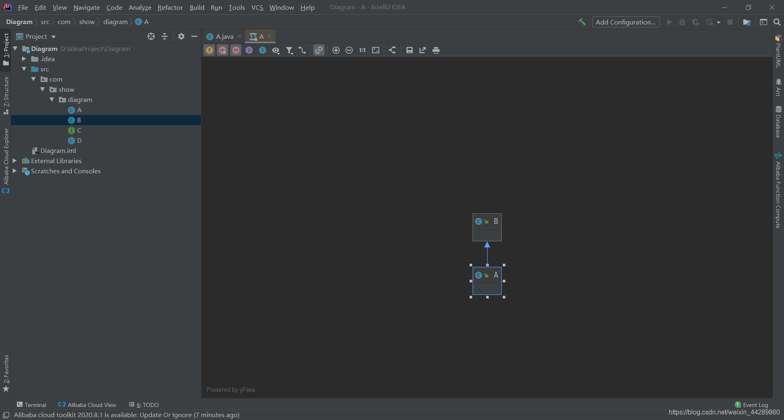Toggle Fields display in diagram toolbar
This screenshot has width=784, height=420.
(209, 50)
